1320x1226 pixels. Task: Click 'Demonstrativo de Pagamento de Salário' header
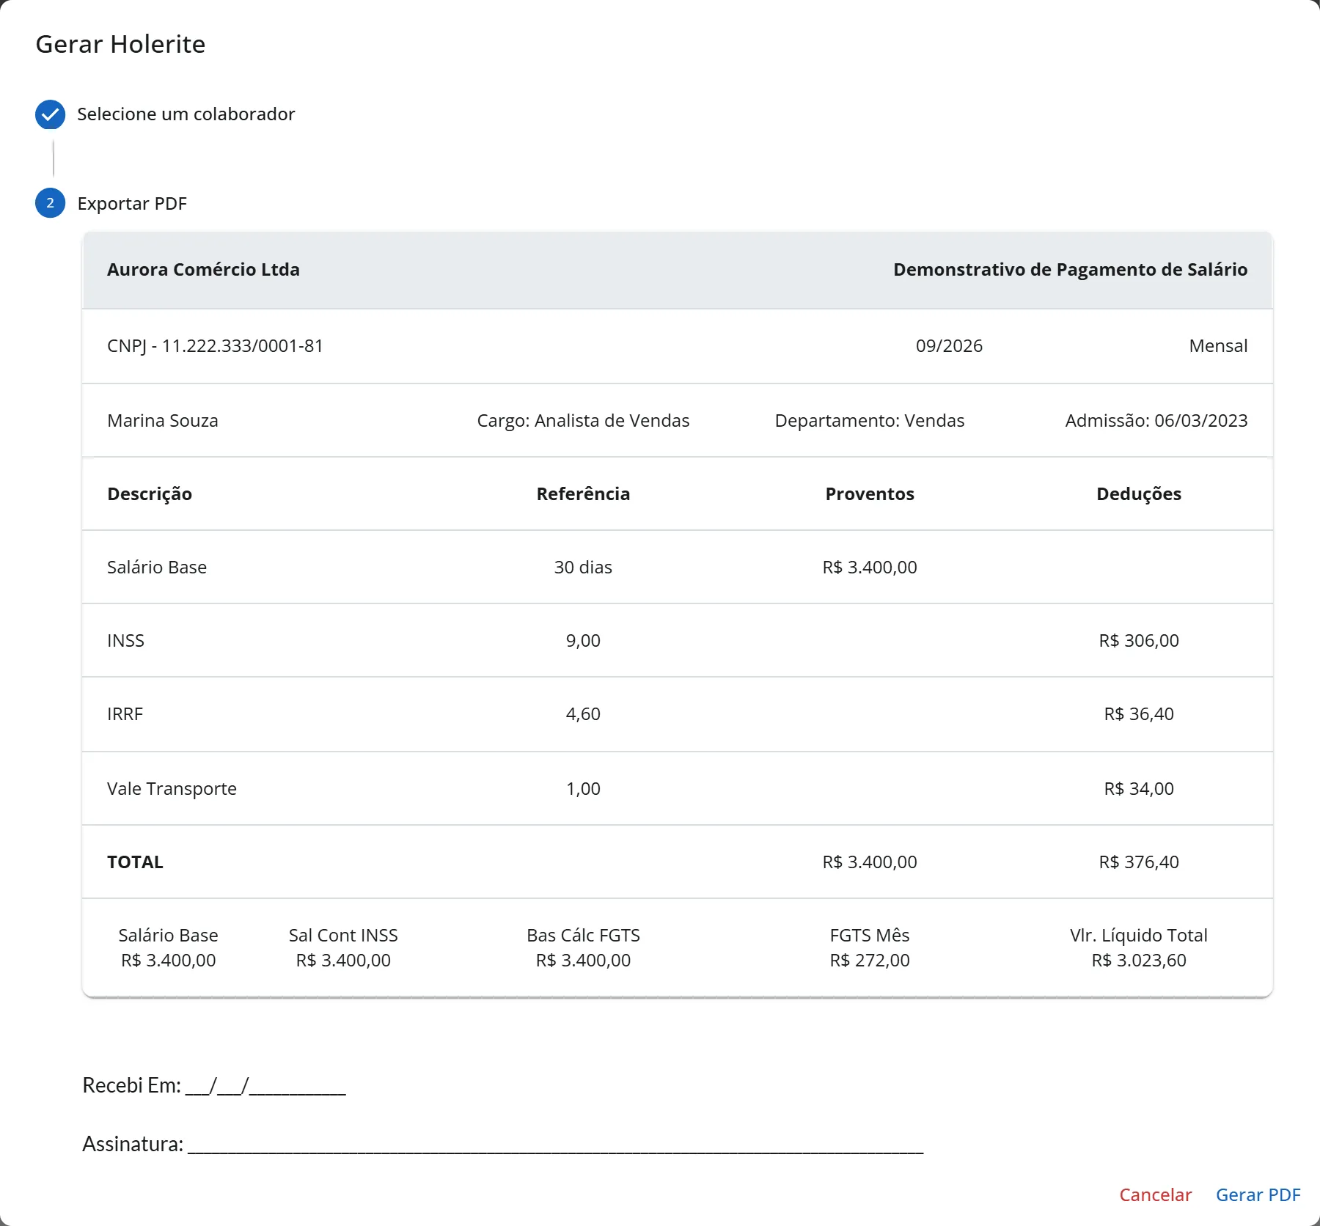[x=1070, y=270]
